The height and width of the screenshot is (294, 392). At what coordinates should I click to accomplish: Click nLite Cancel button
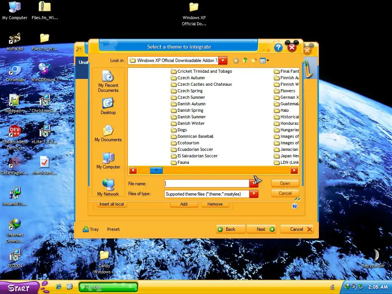297,229
